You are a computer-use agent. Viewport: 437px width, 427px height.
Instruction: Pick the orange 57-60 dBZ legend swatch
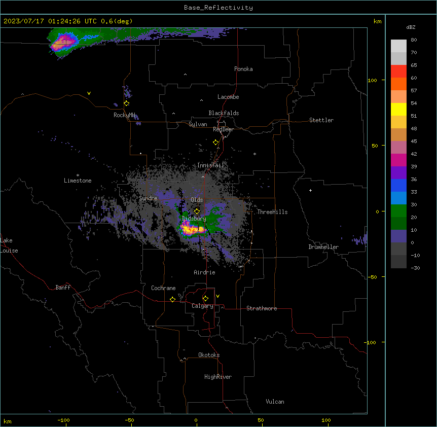398,84
